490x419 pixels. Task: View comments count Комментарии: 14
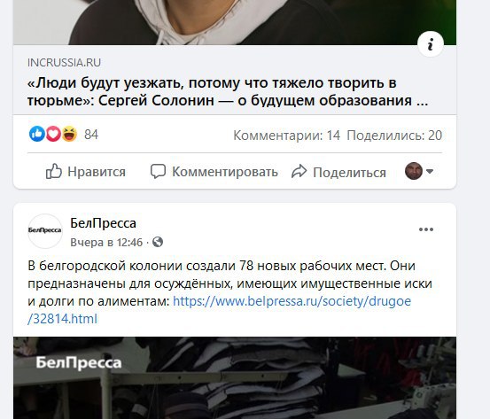[286, 136]
